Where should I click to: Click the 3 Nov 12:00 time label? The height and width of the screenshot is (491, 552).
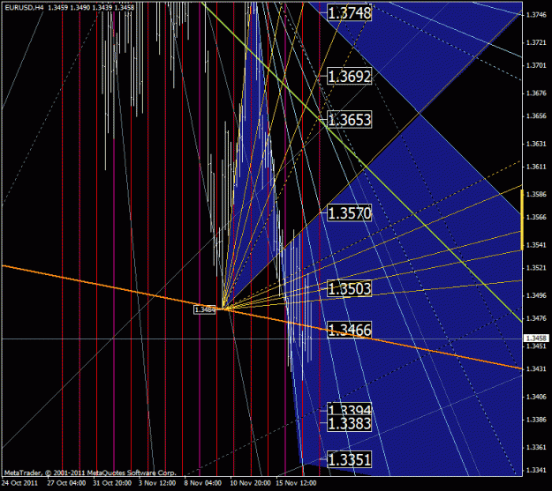pos(157,483)
